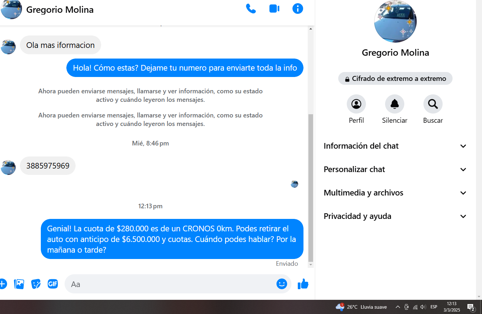Expand Información del chat section
Viewport: 482px width, 314px height.
coord(395,146)
